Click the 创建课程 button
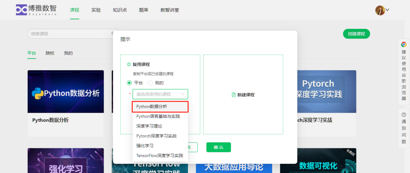Image resolution: width=410 pixels, height=173 pixels. click(356, 34)
